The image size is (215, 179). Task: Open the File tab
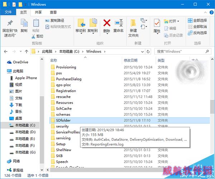8,12
